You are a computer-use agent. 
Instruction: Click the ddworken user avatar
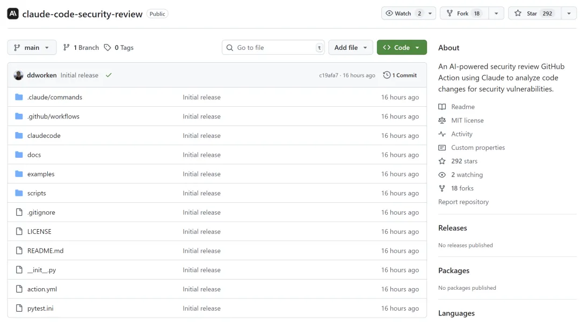pyautogui.click(x=18, y=75)
